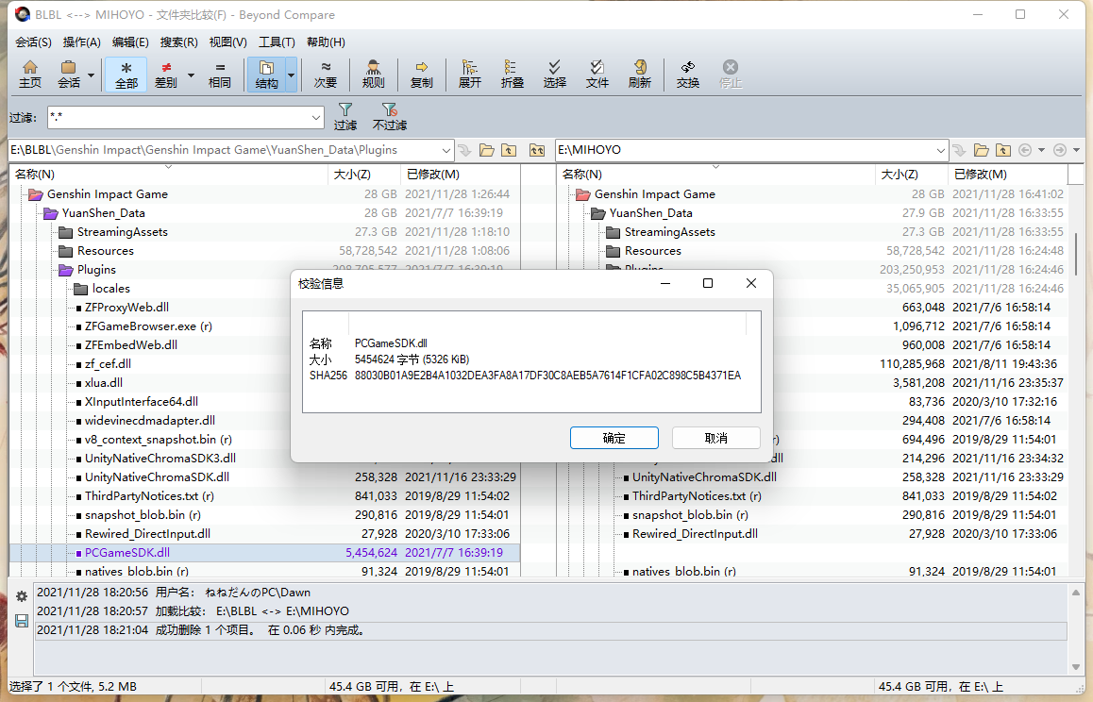Click 取消 in the 校验信息 dialog

tap(715, 438)
